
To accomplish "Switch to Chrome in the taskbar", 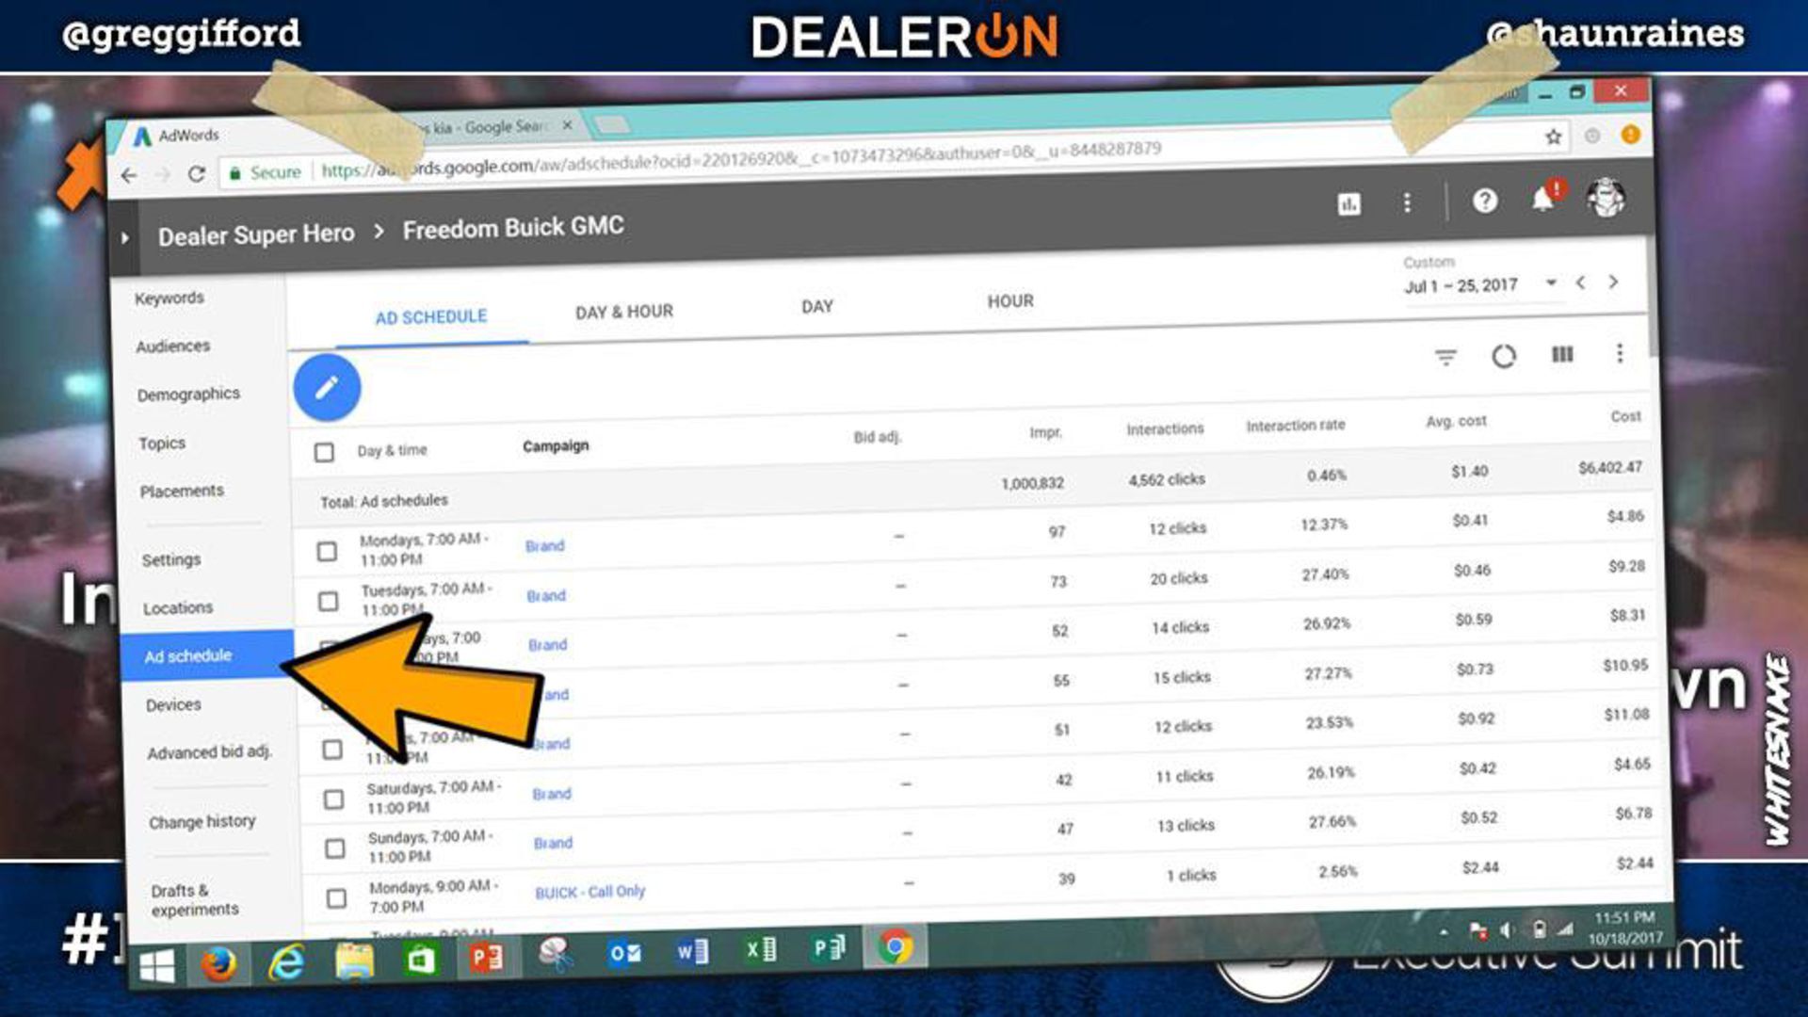I will tap(895, 946).
